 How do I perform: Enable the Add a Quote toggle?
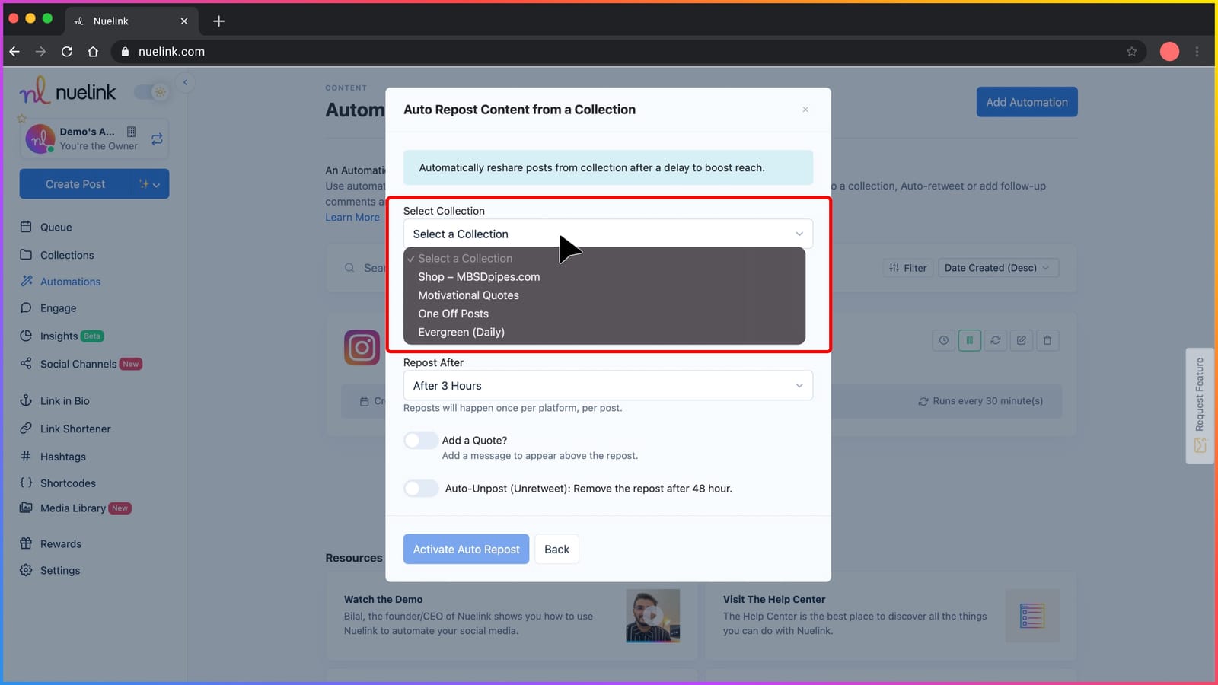(420, 440)
